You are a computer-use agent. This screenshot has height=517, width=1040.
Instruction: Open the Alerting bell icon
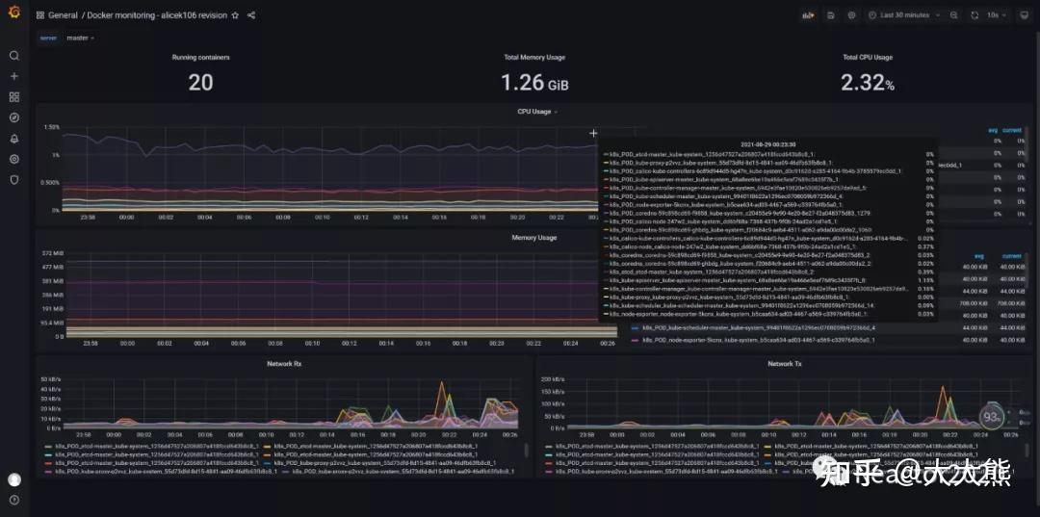(13, 139)
